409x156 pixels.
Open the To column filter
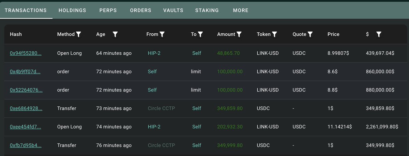tap(200, 34)
